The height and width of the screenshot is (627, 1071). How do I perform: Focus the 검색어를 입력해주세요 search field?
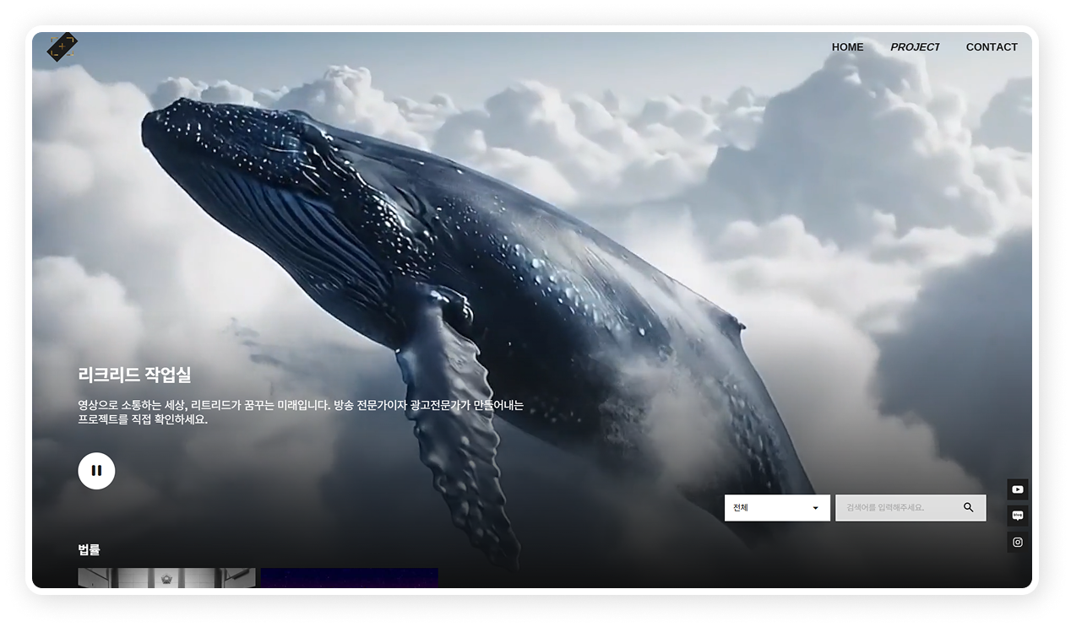coord(897,508)
